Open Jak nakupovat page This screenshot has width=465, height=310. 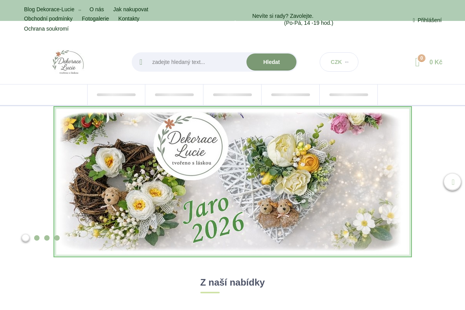point(131,9)
